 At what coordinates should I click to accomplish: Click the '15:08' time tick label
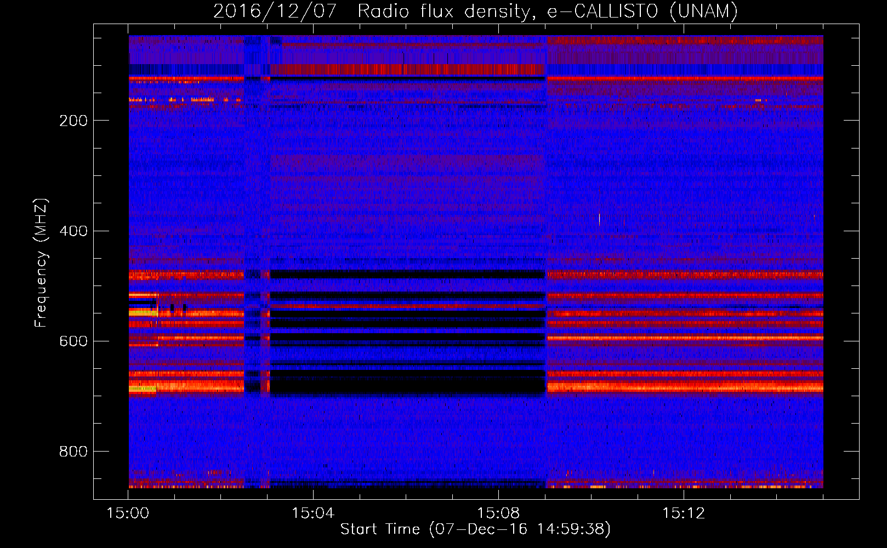498,513
